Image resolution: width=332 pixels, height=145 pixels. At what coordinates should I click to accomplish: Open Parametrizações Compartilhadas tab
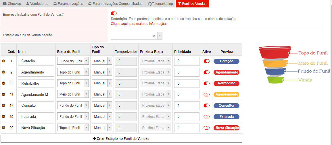(115, 4)
